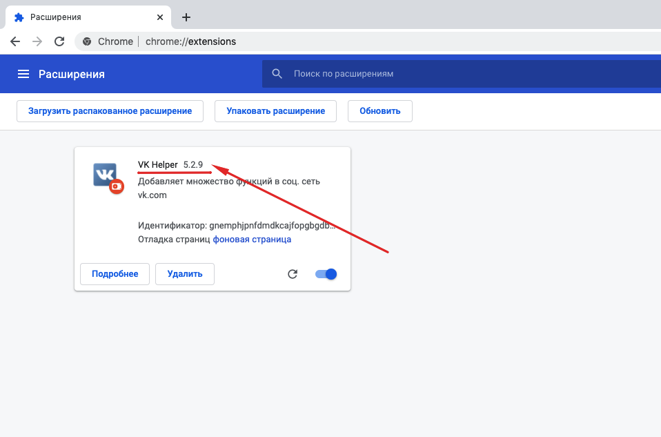Open the фоновая страница link
Screen dimensions: 661x437
(x=252, y=239)
